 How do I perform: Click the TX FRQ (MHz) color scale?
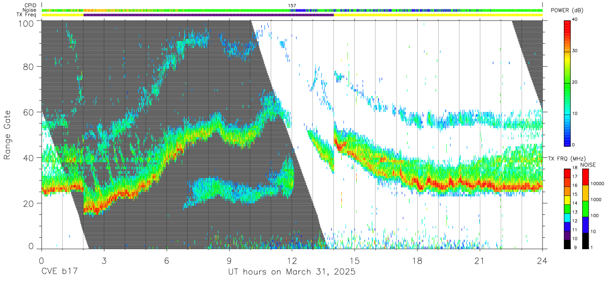point(567,208)
